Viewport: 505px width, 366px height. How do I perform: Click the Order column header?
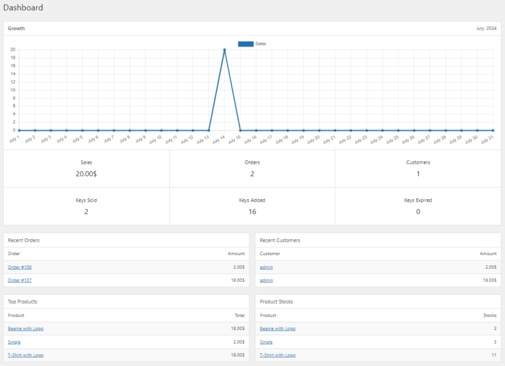(14, 254)
